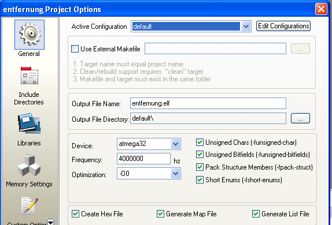Uncheck Unsigned Chars option
This screenshot has width=332, height=225.
coord(200,142)
